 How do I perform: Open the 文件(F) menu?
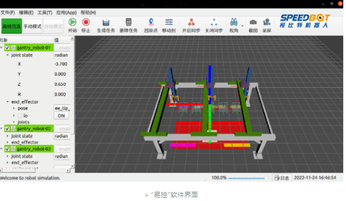[x=8, y=13]
